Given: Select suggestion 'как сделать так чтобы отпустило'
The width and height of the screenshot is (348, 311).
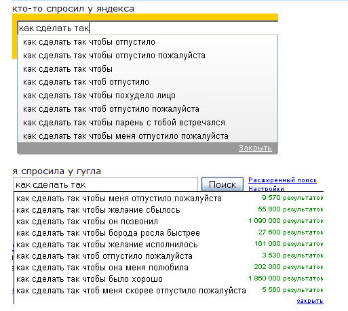Looking at the screenshot, I should click(148, 42).
